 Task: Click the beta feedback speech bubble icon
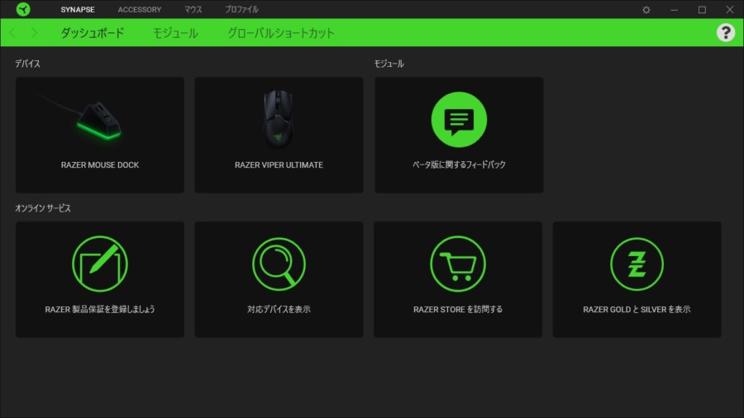(459, 121)
